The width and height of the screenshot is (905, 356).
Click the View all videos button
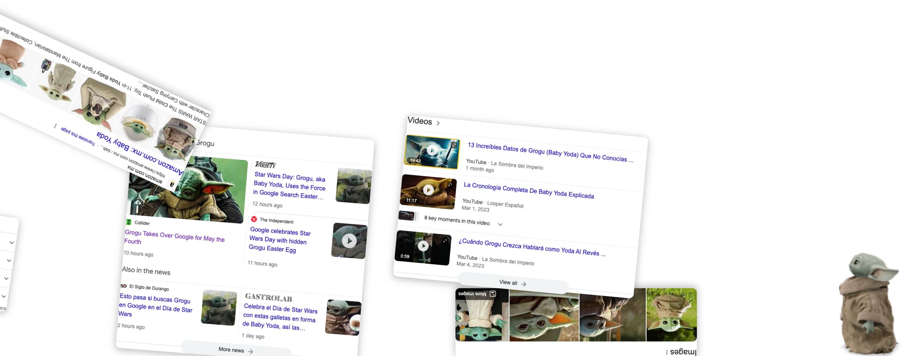click(x=513, y=283)
